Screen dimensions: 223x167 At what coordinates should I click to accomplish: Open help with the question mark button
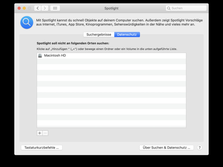200,148
